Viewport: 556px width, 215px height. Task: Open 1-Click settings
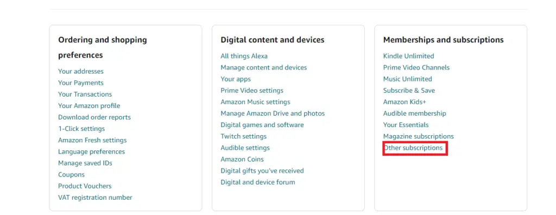coord(81,129)
